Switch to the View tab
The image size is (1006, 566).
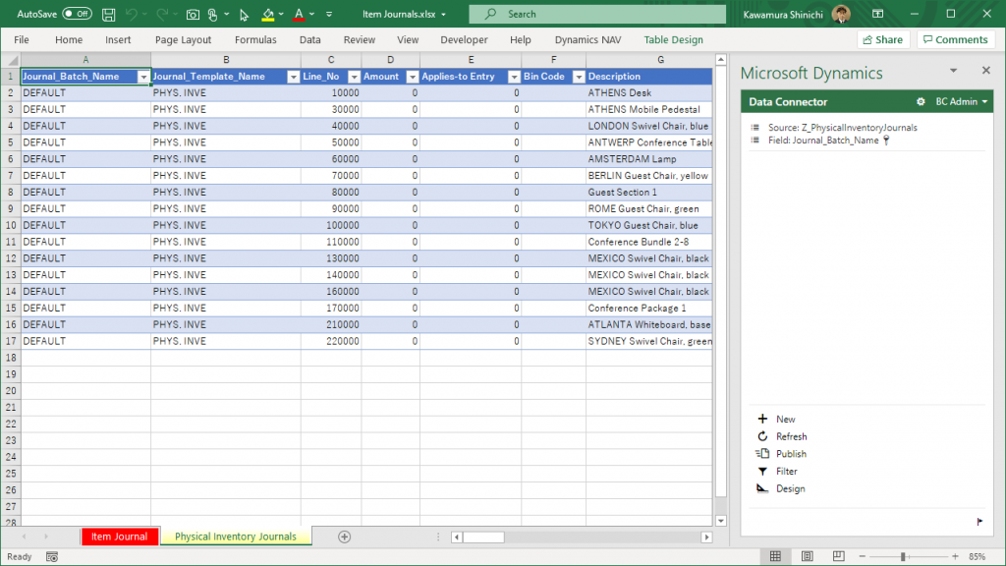[408, 39]
